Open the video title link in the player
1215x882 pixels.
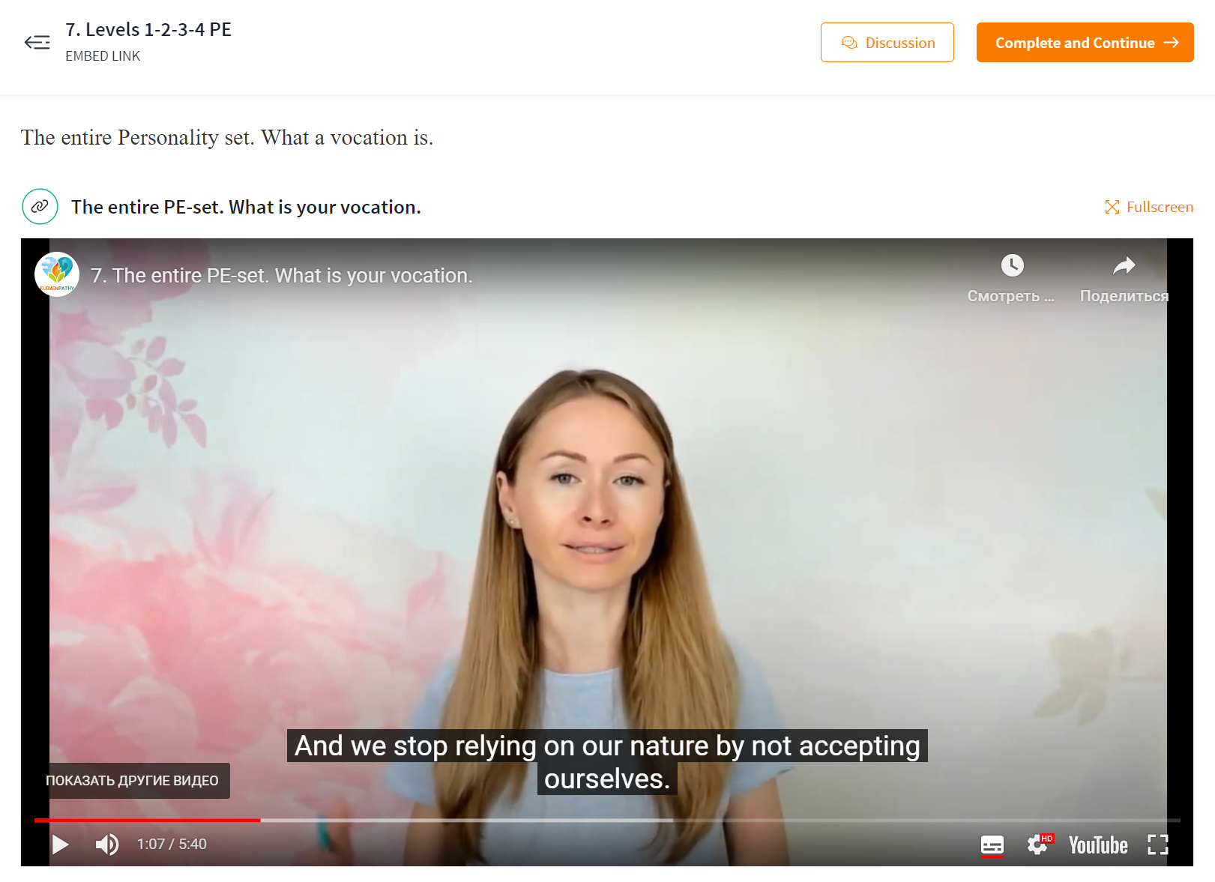pyautogui.click(x=282, y=276)
